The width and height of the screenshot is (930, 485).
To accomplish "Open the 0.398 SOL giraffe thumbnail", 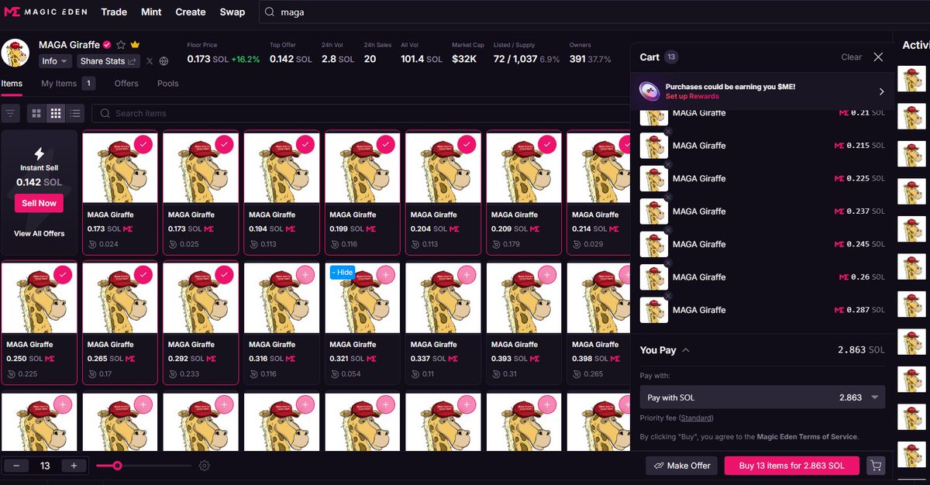I will click(x=598, y=297).
